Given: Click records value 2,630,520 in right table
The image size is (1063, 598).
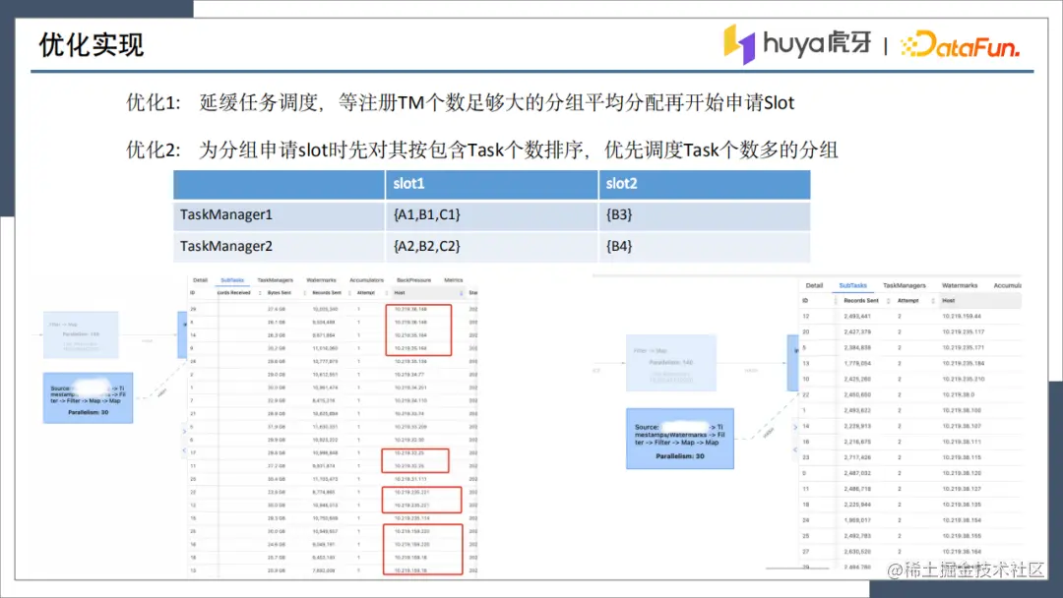Looking at the screenshot, I should pos(857,552).
